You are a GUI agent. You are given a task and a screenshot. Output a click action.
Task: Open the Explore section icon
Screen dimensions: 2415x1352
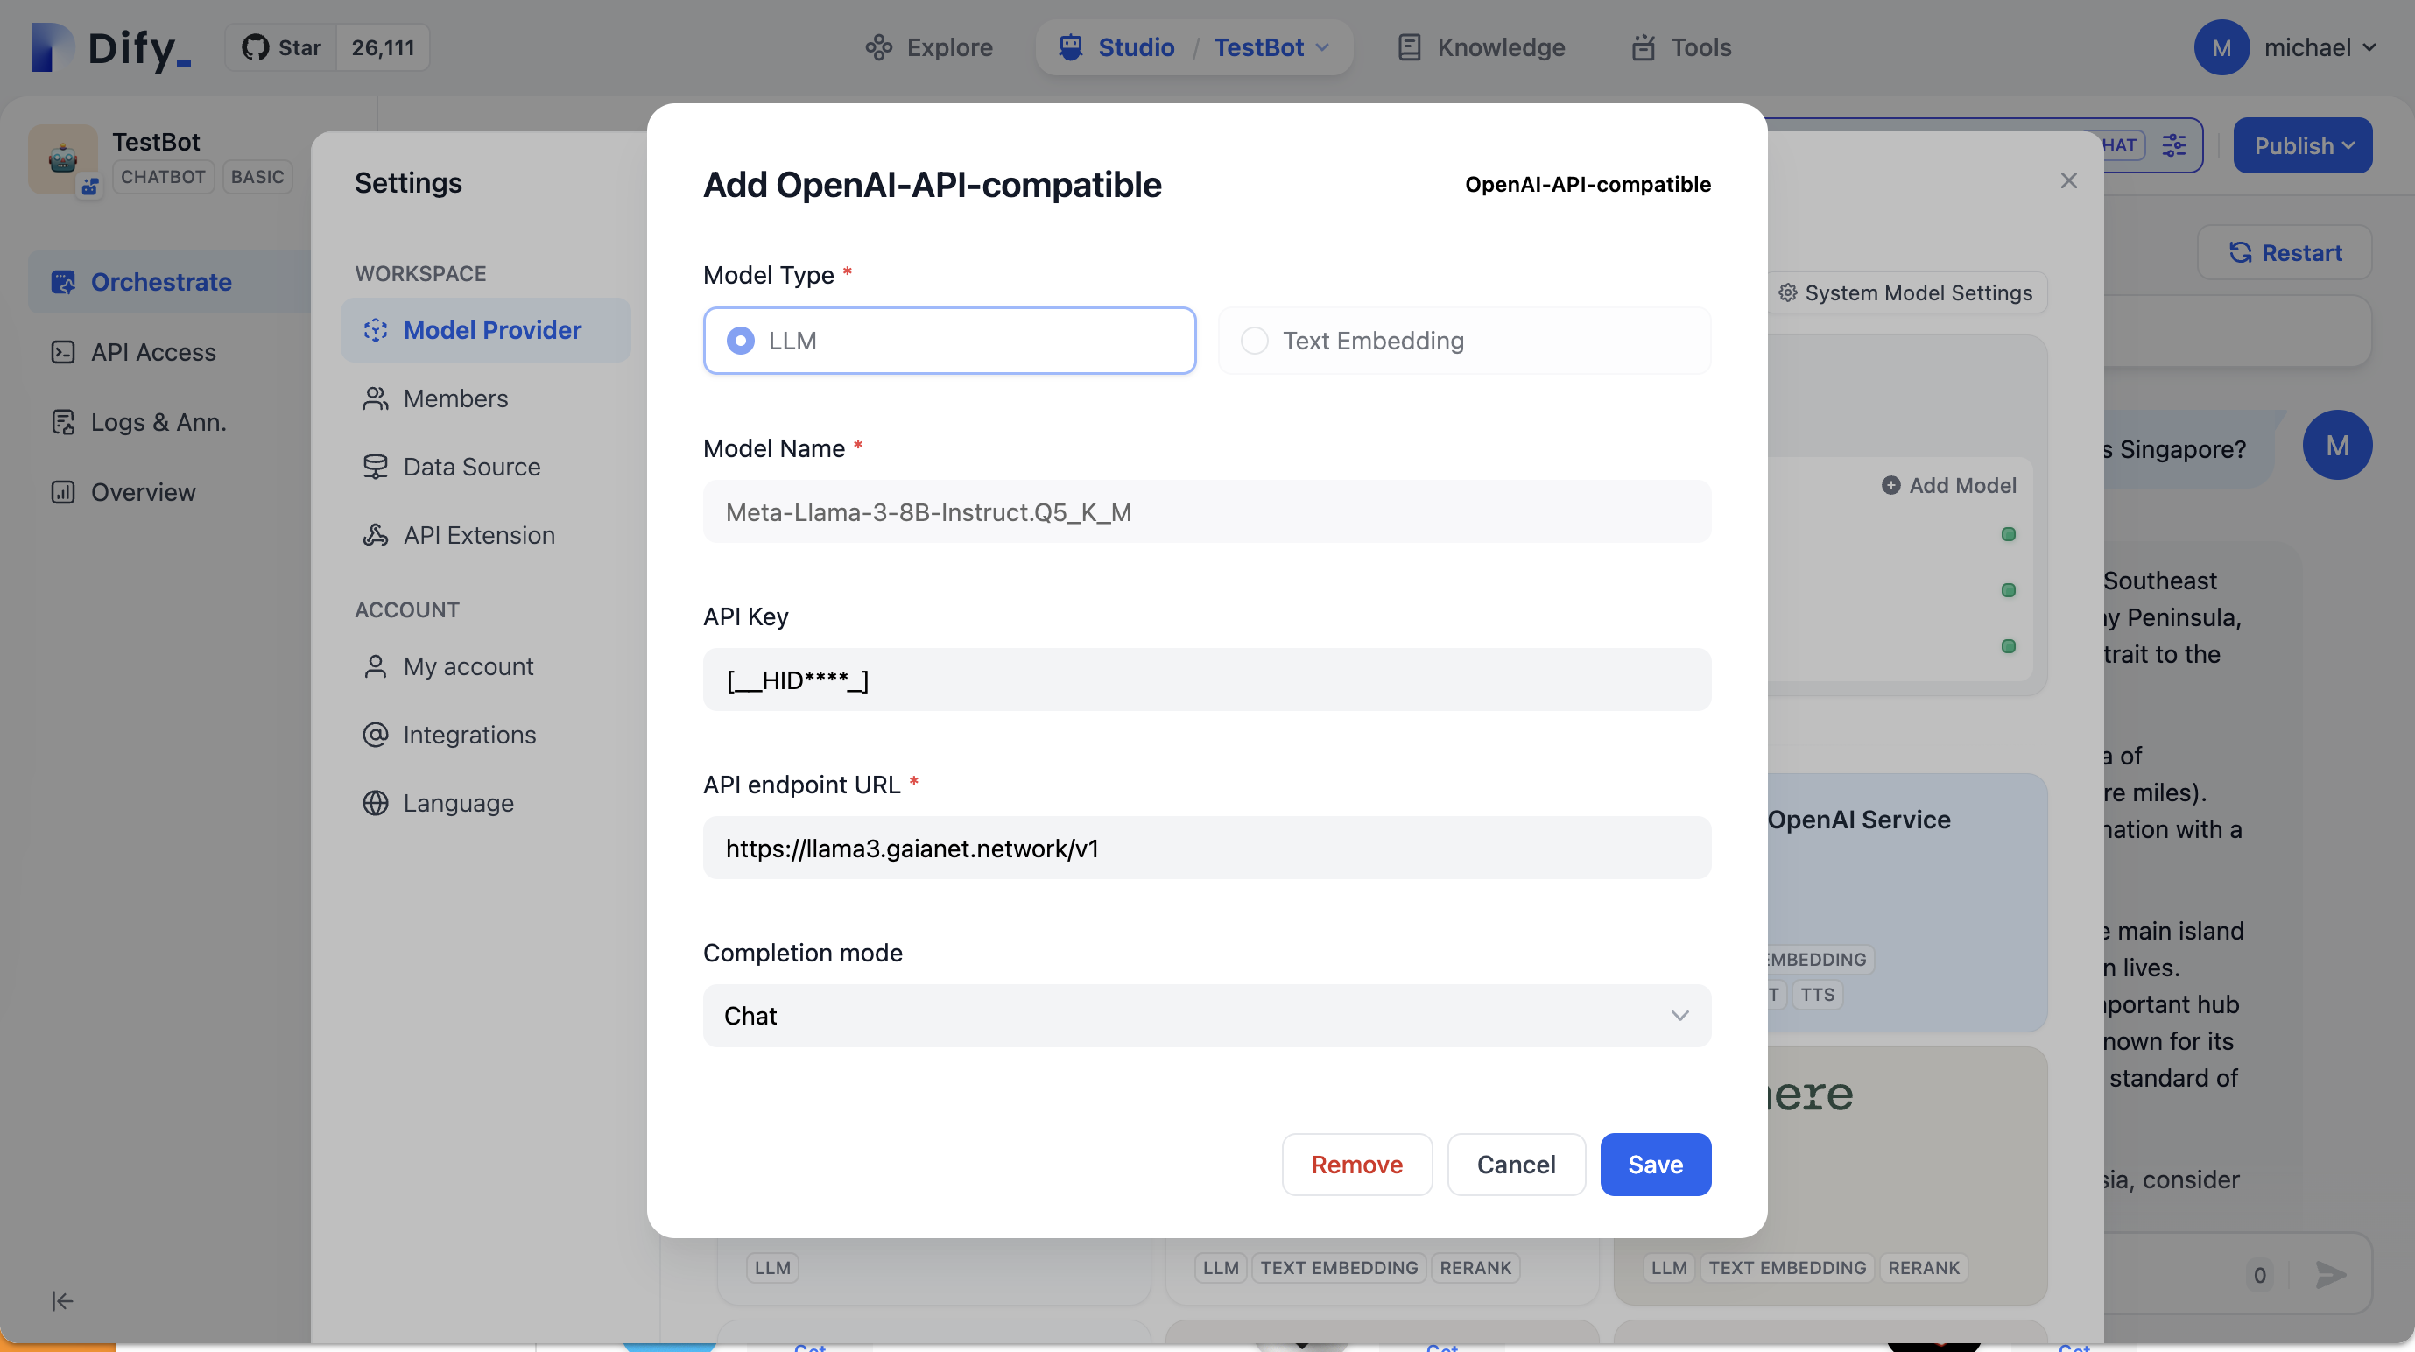877,46
